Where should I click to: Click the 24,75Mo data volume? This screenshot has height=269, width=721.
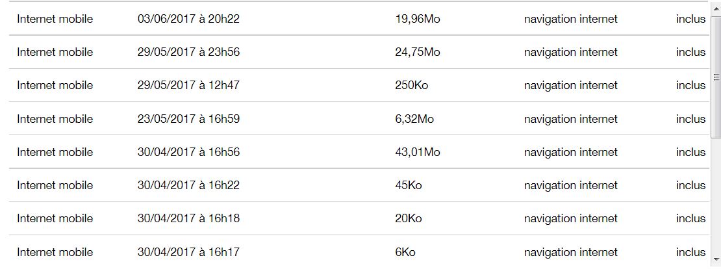[x=417, y=52]
